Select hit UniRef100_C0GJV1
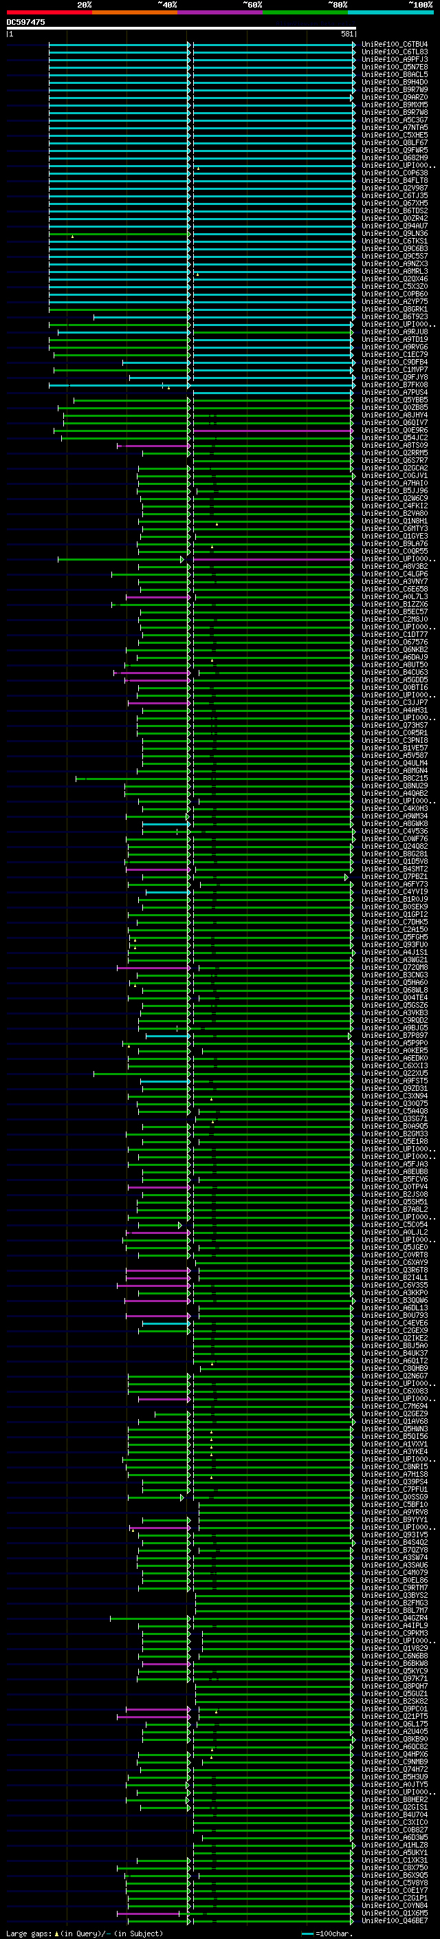 [394, 476]
